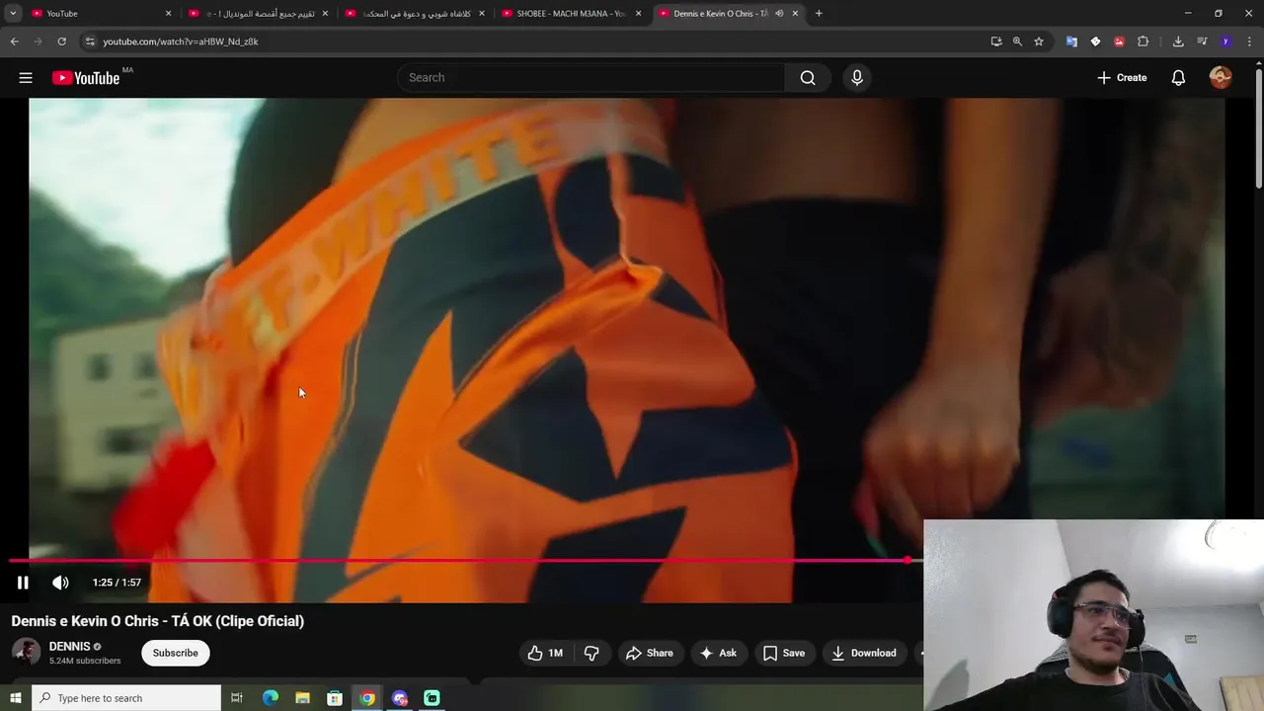Viewport: 1264px width, 711px height.
Task: Start voice search with the microphone
Action: [x=857, y=78]
